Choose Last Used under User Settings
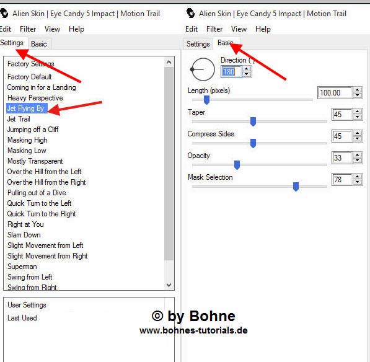370x362 pixels. pos(22,318)
